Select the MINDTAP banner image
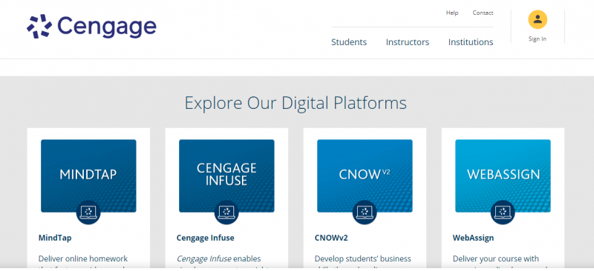594x271 pixels. pyautogui.click(x=88, y=175)
